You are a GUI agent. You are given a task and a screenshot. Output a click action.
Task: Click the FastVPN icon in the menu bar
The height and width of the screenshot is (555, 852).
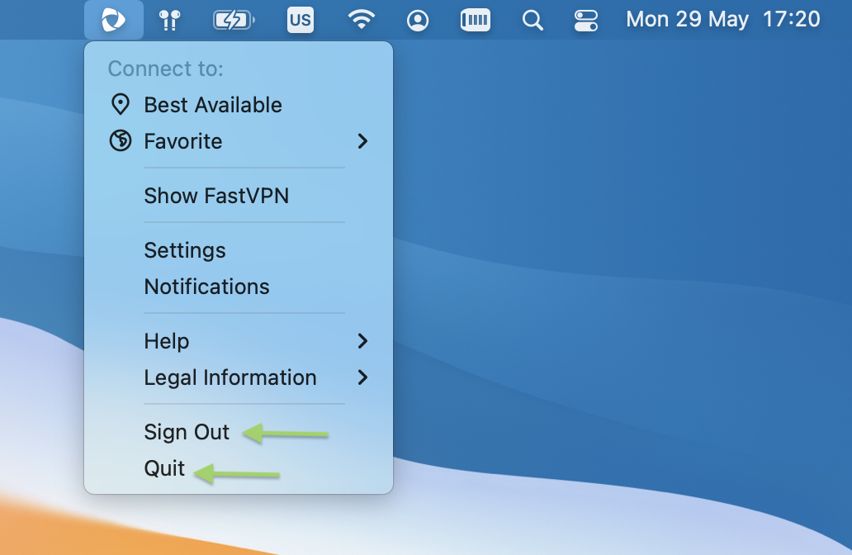click(x=113, y=20)
